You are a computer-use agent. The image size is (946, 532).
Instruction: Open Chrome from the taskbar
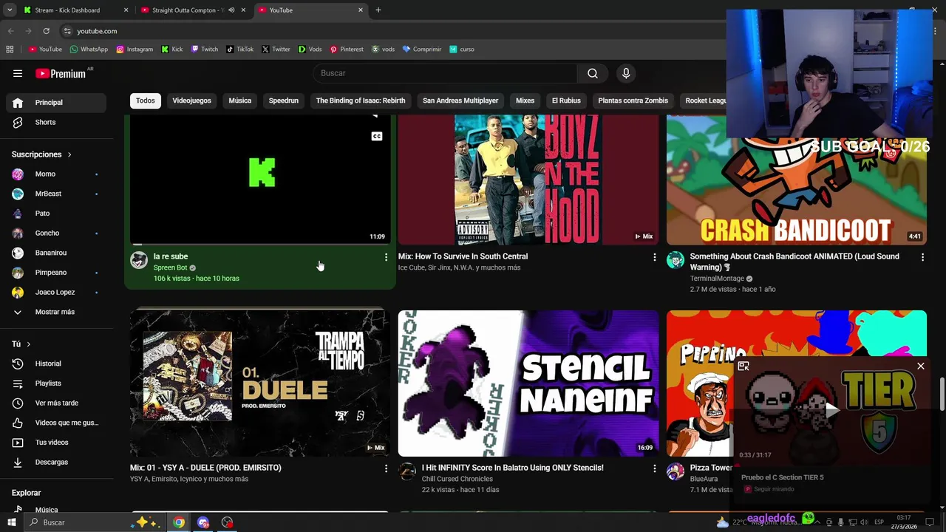click(179, 522)
